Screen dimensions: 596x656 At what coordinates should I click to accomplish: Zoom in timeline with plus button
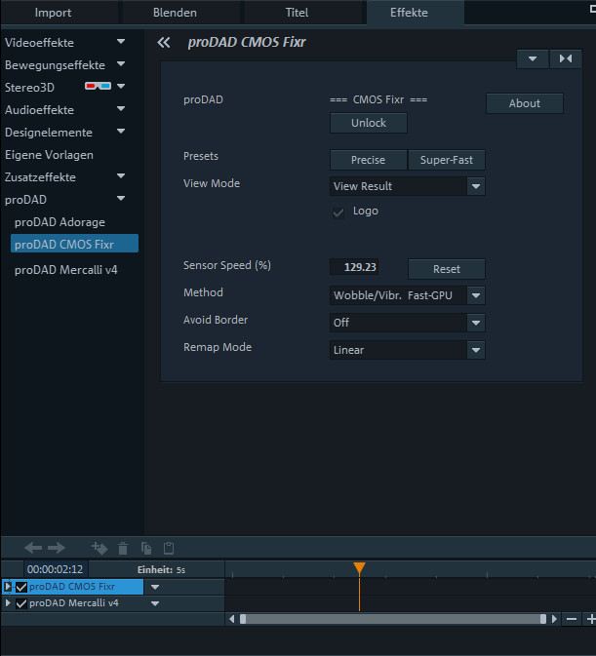pos(590,619)
